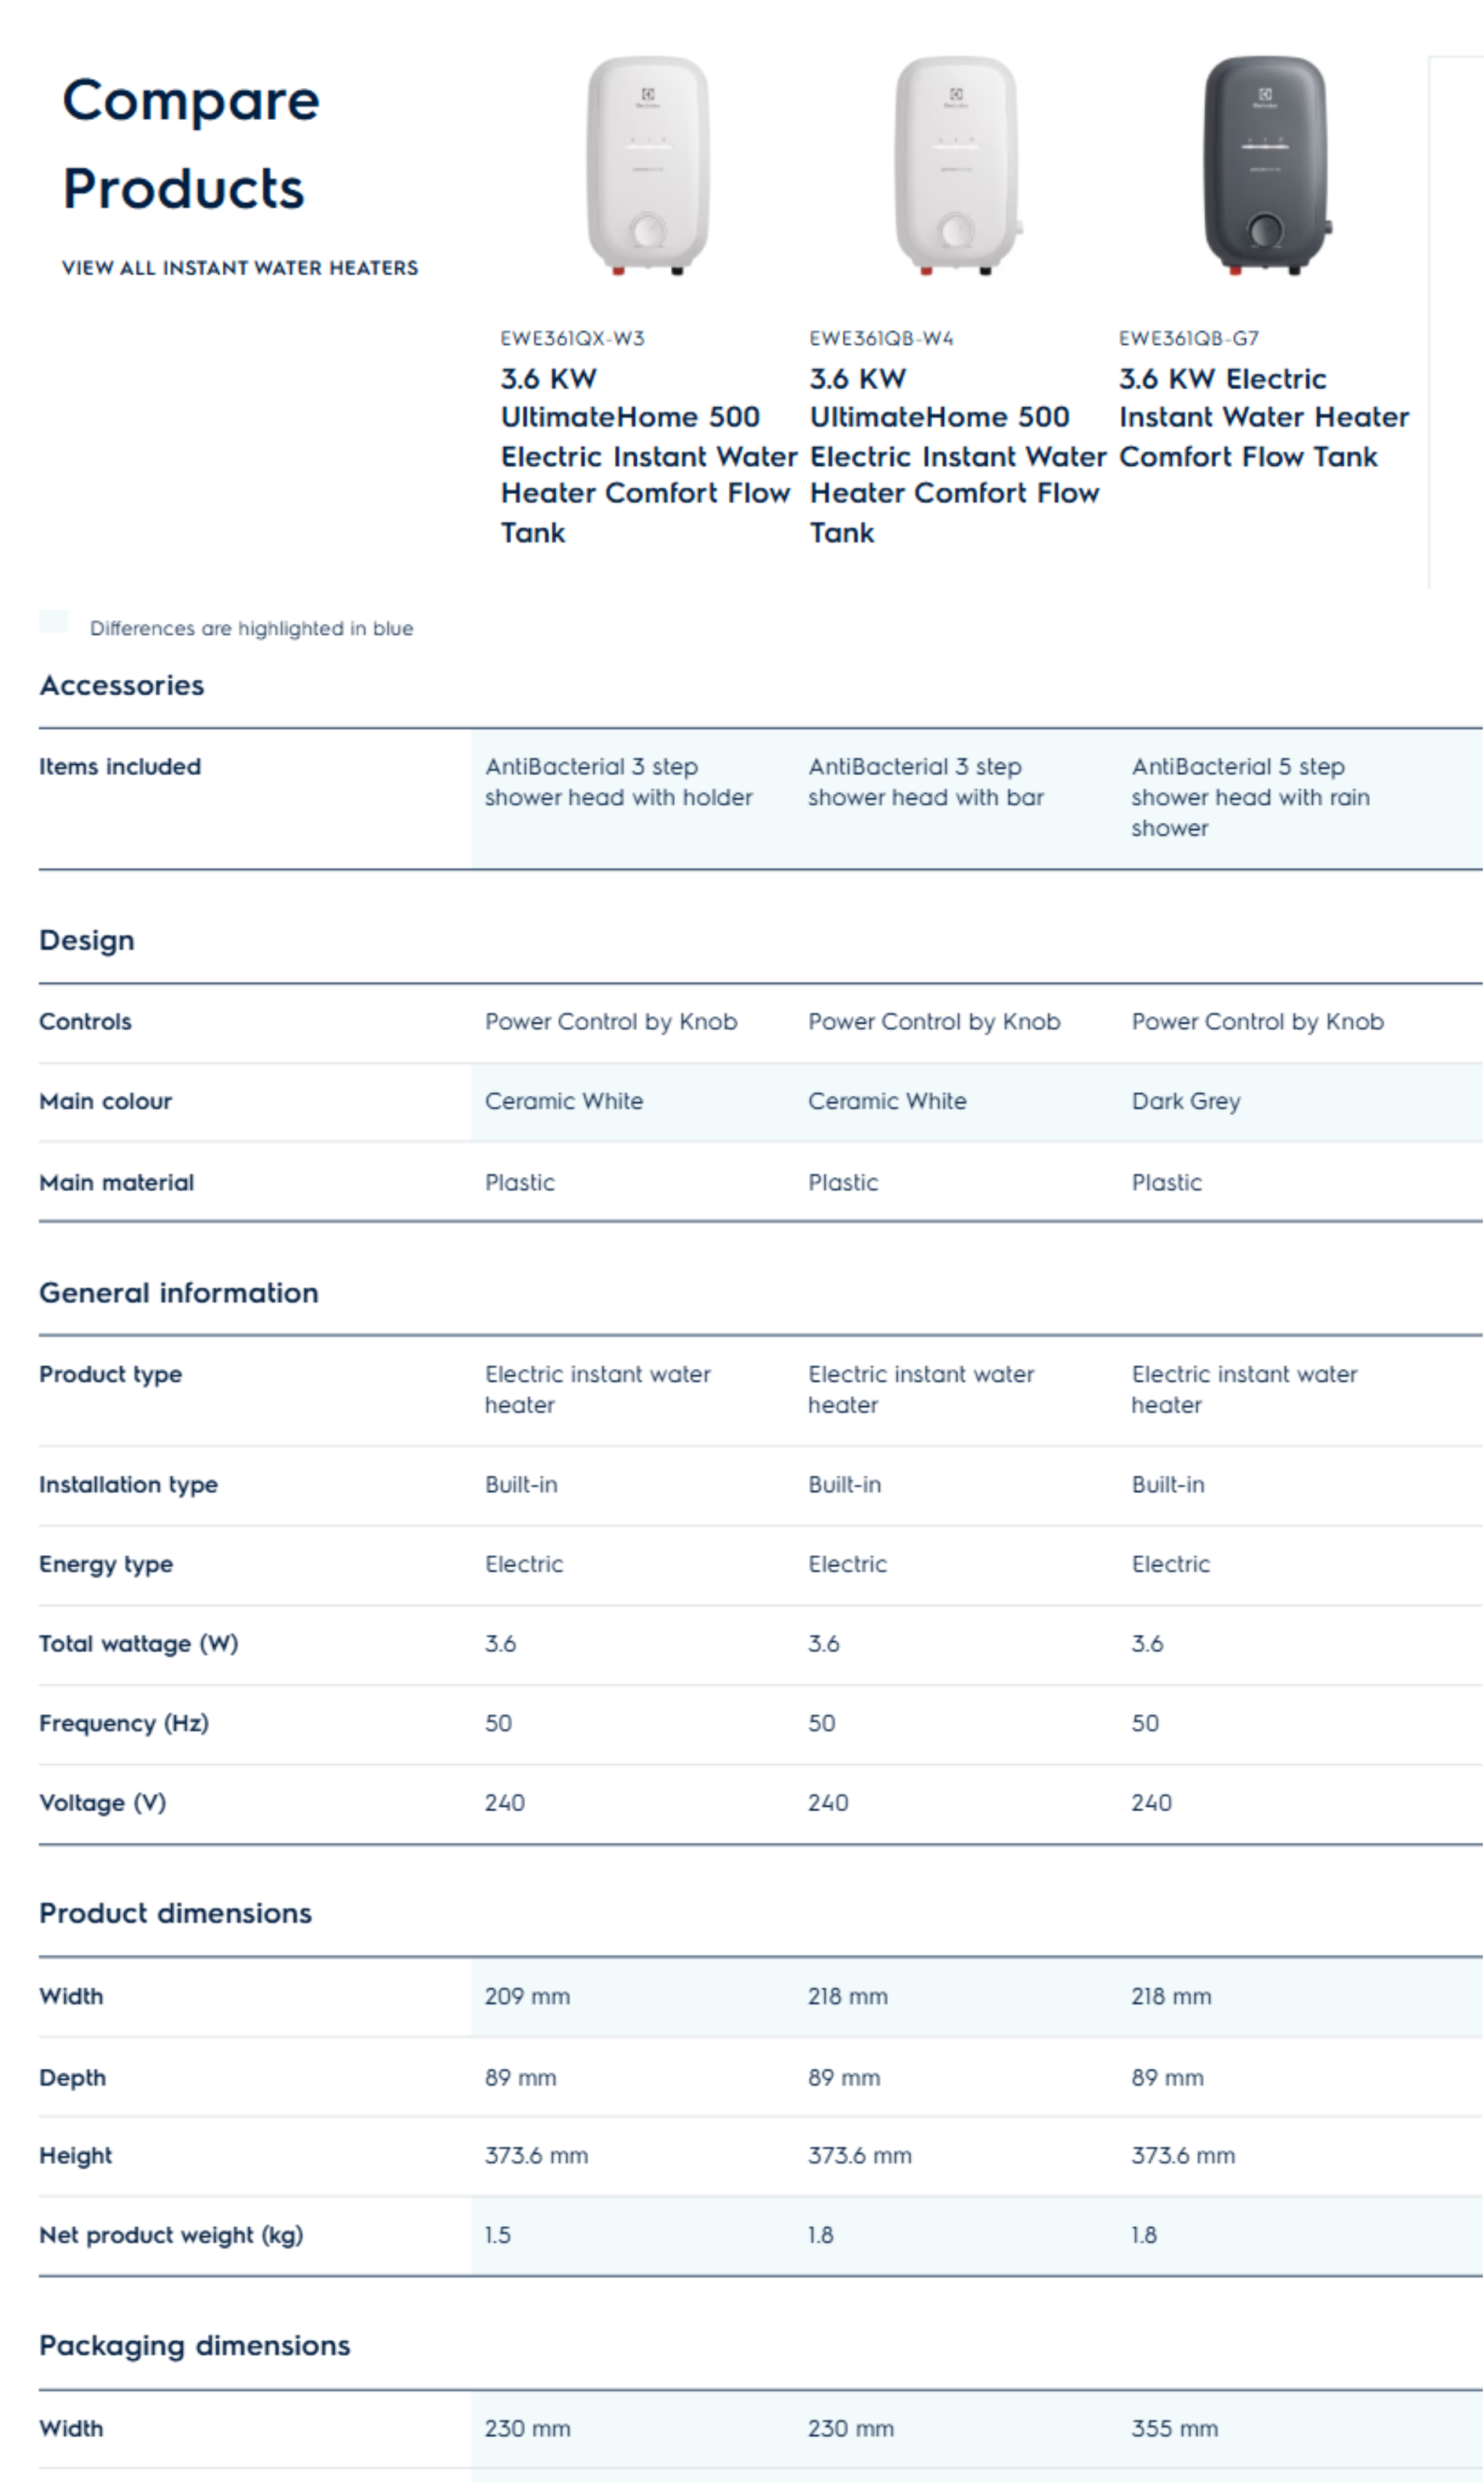The width and height of the screenshot is (1484, 2483).
Task: Open the EWE361QB-W4 product title link
Action: pos(957,456)
